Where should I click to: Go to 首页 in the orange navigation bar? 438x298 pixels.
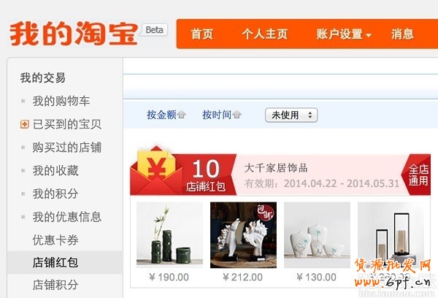(x=202, y=34)
